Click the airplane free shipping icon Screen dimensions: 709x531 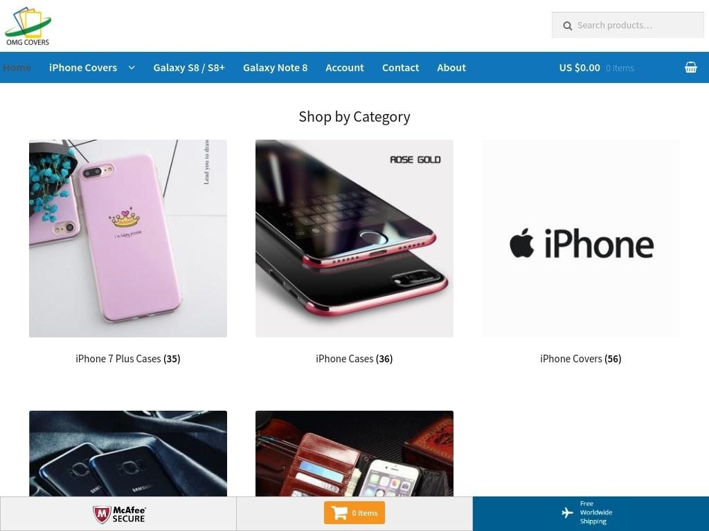567,512
